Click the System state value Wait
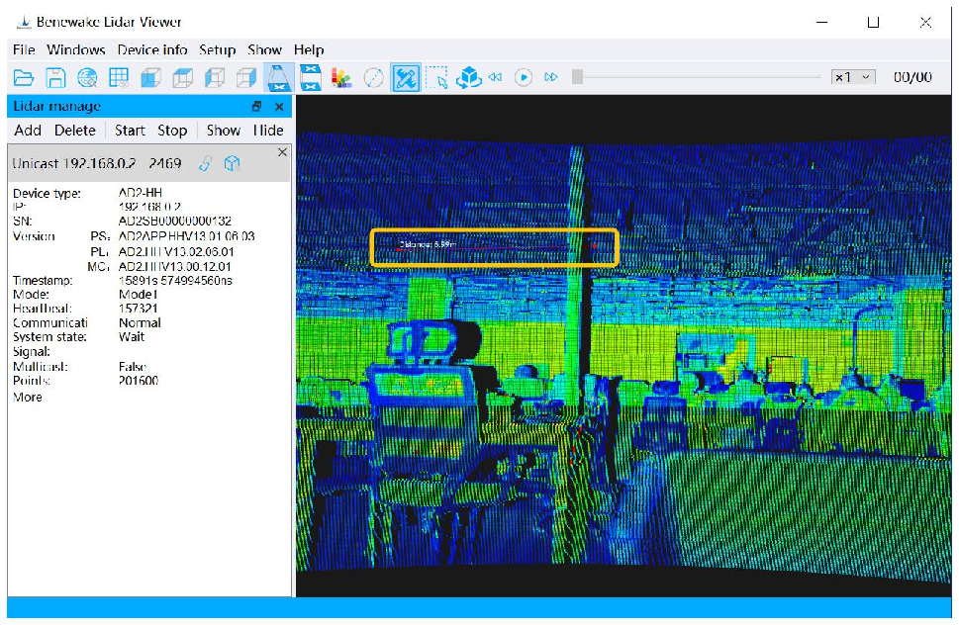959x625 pixels. coord(132,336)
